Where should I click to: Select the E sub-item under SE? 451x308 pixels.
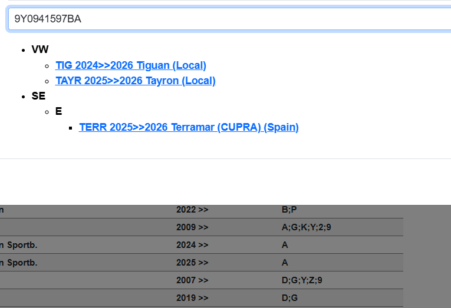click(58, 111)
